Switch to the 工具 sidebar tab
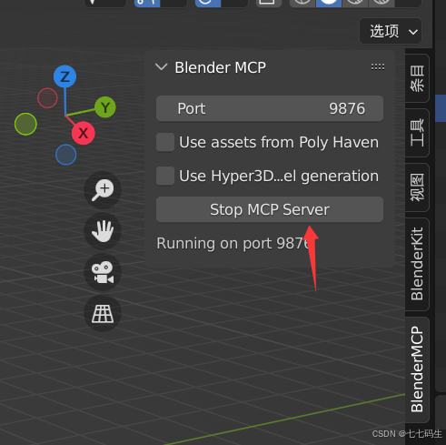Screen dimensions: 446x445 click(417, 133)
